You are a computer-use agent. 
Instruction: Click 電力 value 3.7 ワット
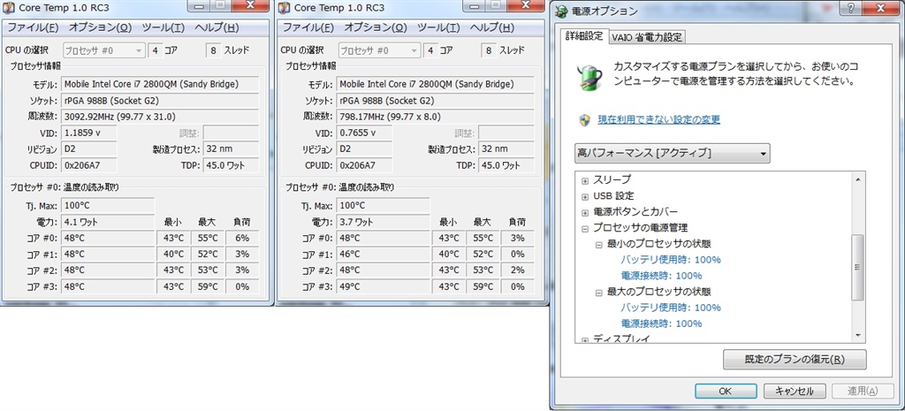pyautogui.click(x=384, y=222)
